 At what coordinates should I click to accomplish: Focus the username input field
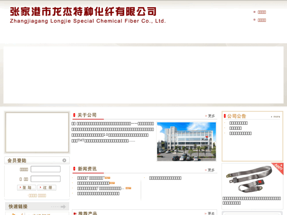pyautogui.click(x=45, y=169)
